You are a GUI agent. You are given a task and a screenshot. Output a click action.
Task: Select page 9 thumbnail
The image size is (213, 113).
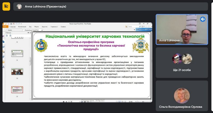coord(17,53)
